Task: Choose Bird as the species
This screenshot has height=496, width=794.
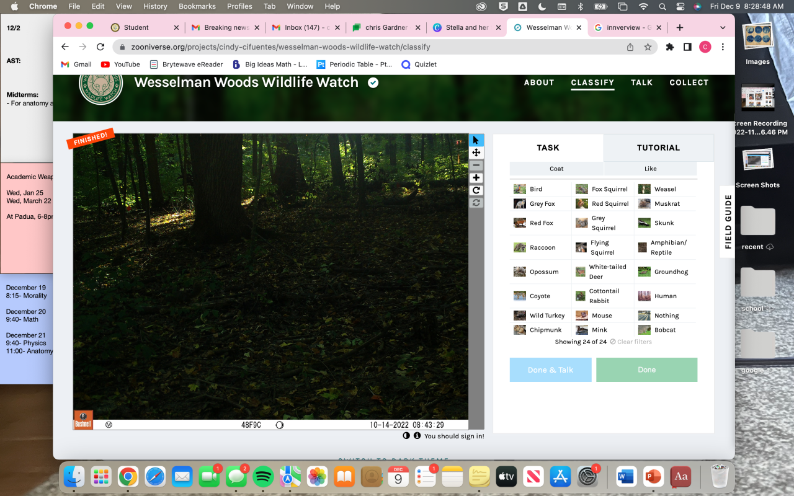Action: tap(541, 189)
